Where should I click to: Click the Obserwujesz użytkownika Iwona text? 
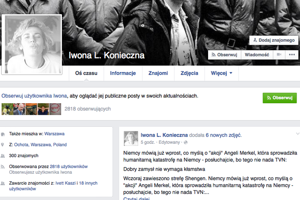(40, 172)
